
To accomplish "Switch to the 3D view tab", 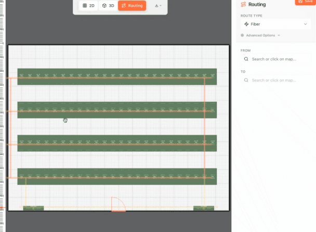I will point(108,6).
